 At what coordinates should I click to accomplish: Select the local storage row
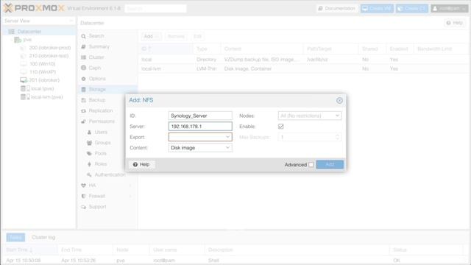click(304, 60)
